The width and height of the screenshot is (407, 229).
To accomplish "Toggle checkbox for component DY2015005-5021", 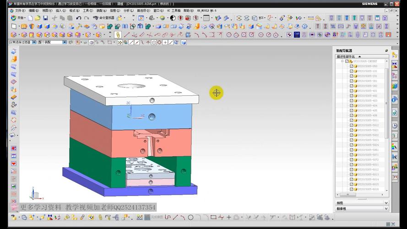I will (352, 130).
